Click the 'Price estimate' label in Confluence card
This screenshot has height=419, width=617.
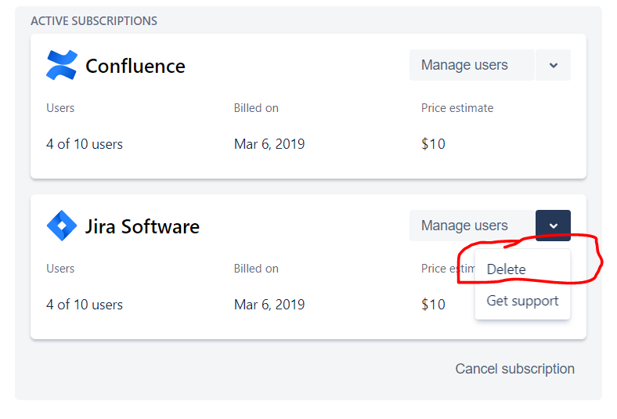(457, 108)
